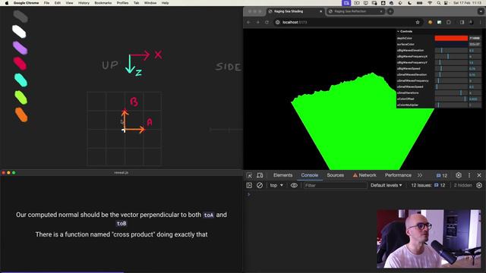Click the localhost address bar
486x273 pixels.
coord(347,22)
